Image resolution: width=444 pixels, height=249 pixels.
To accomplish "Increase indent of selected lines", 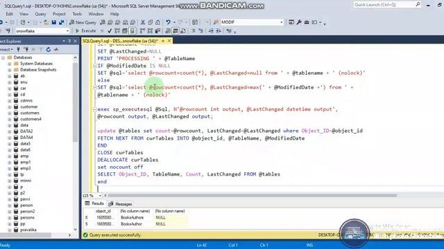I will pos(219,30).
